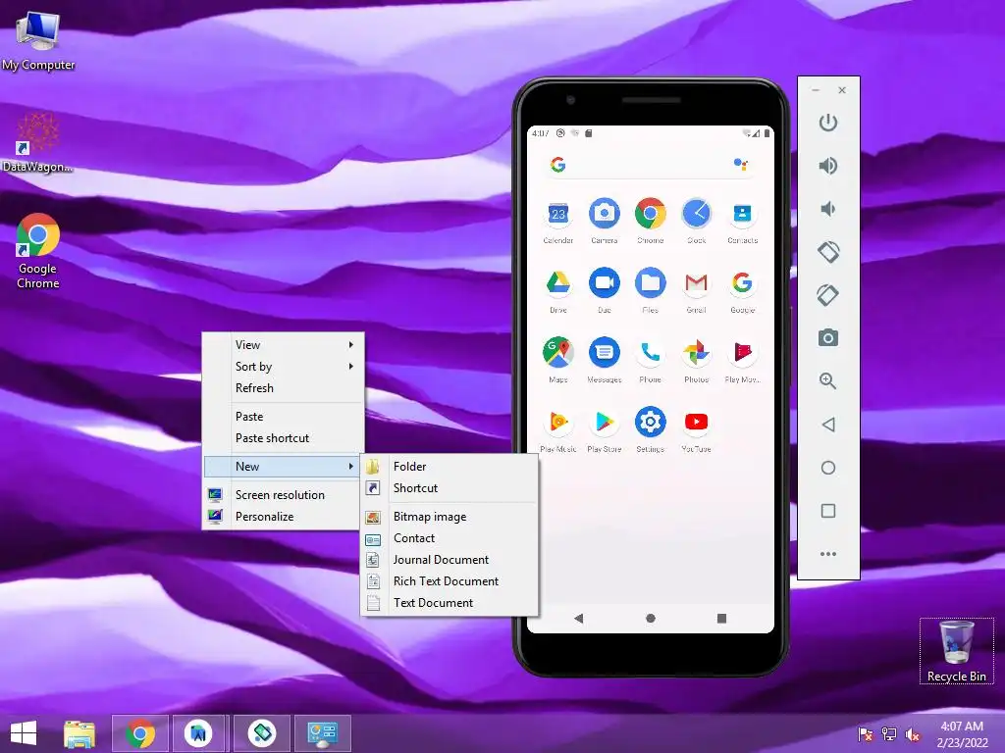Choose Refresh from the context menu
Viewport: 1005px width, 753px height.
point(284,388)
